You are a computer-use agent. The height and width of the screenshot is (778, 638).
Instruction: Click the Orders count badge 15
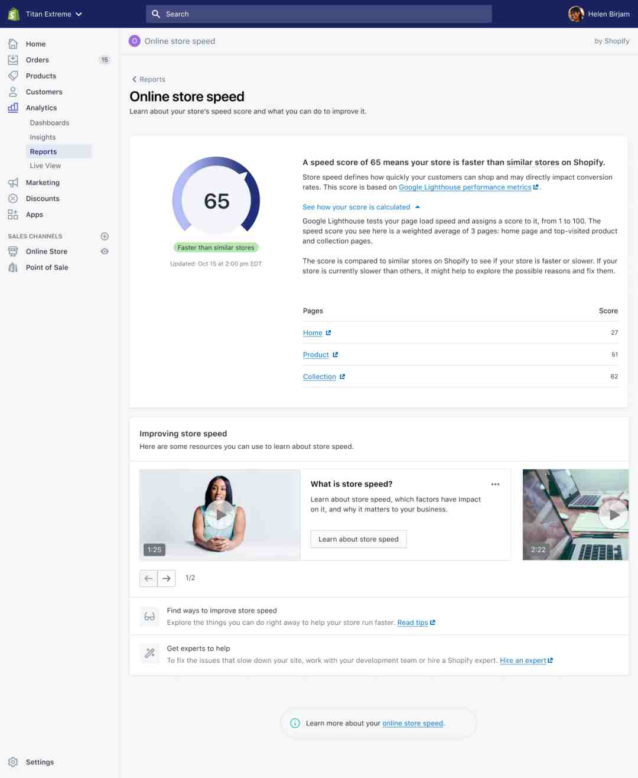click(x=105, y=60)
